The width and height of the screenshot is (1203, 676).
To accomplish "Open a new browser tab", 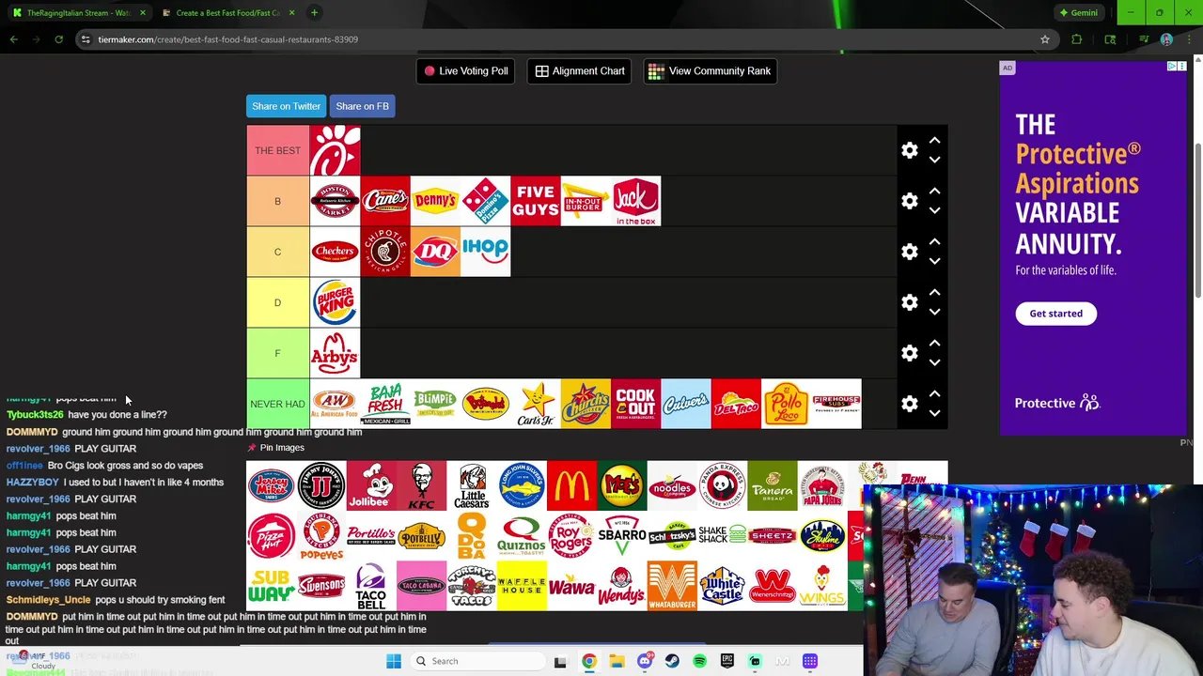I will click(314, 13).
